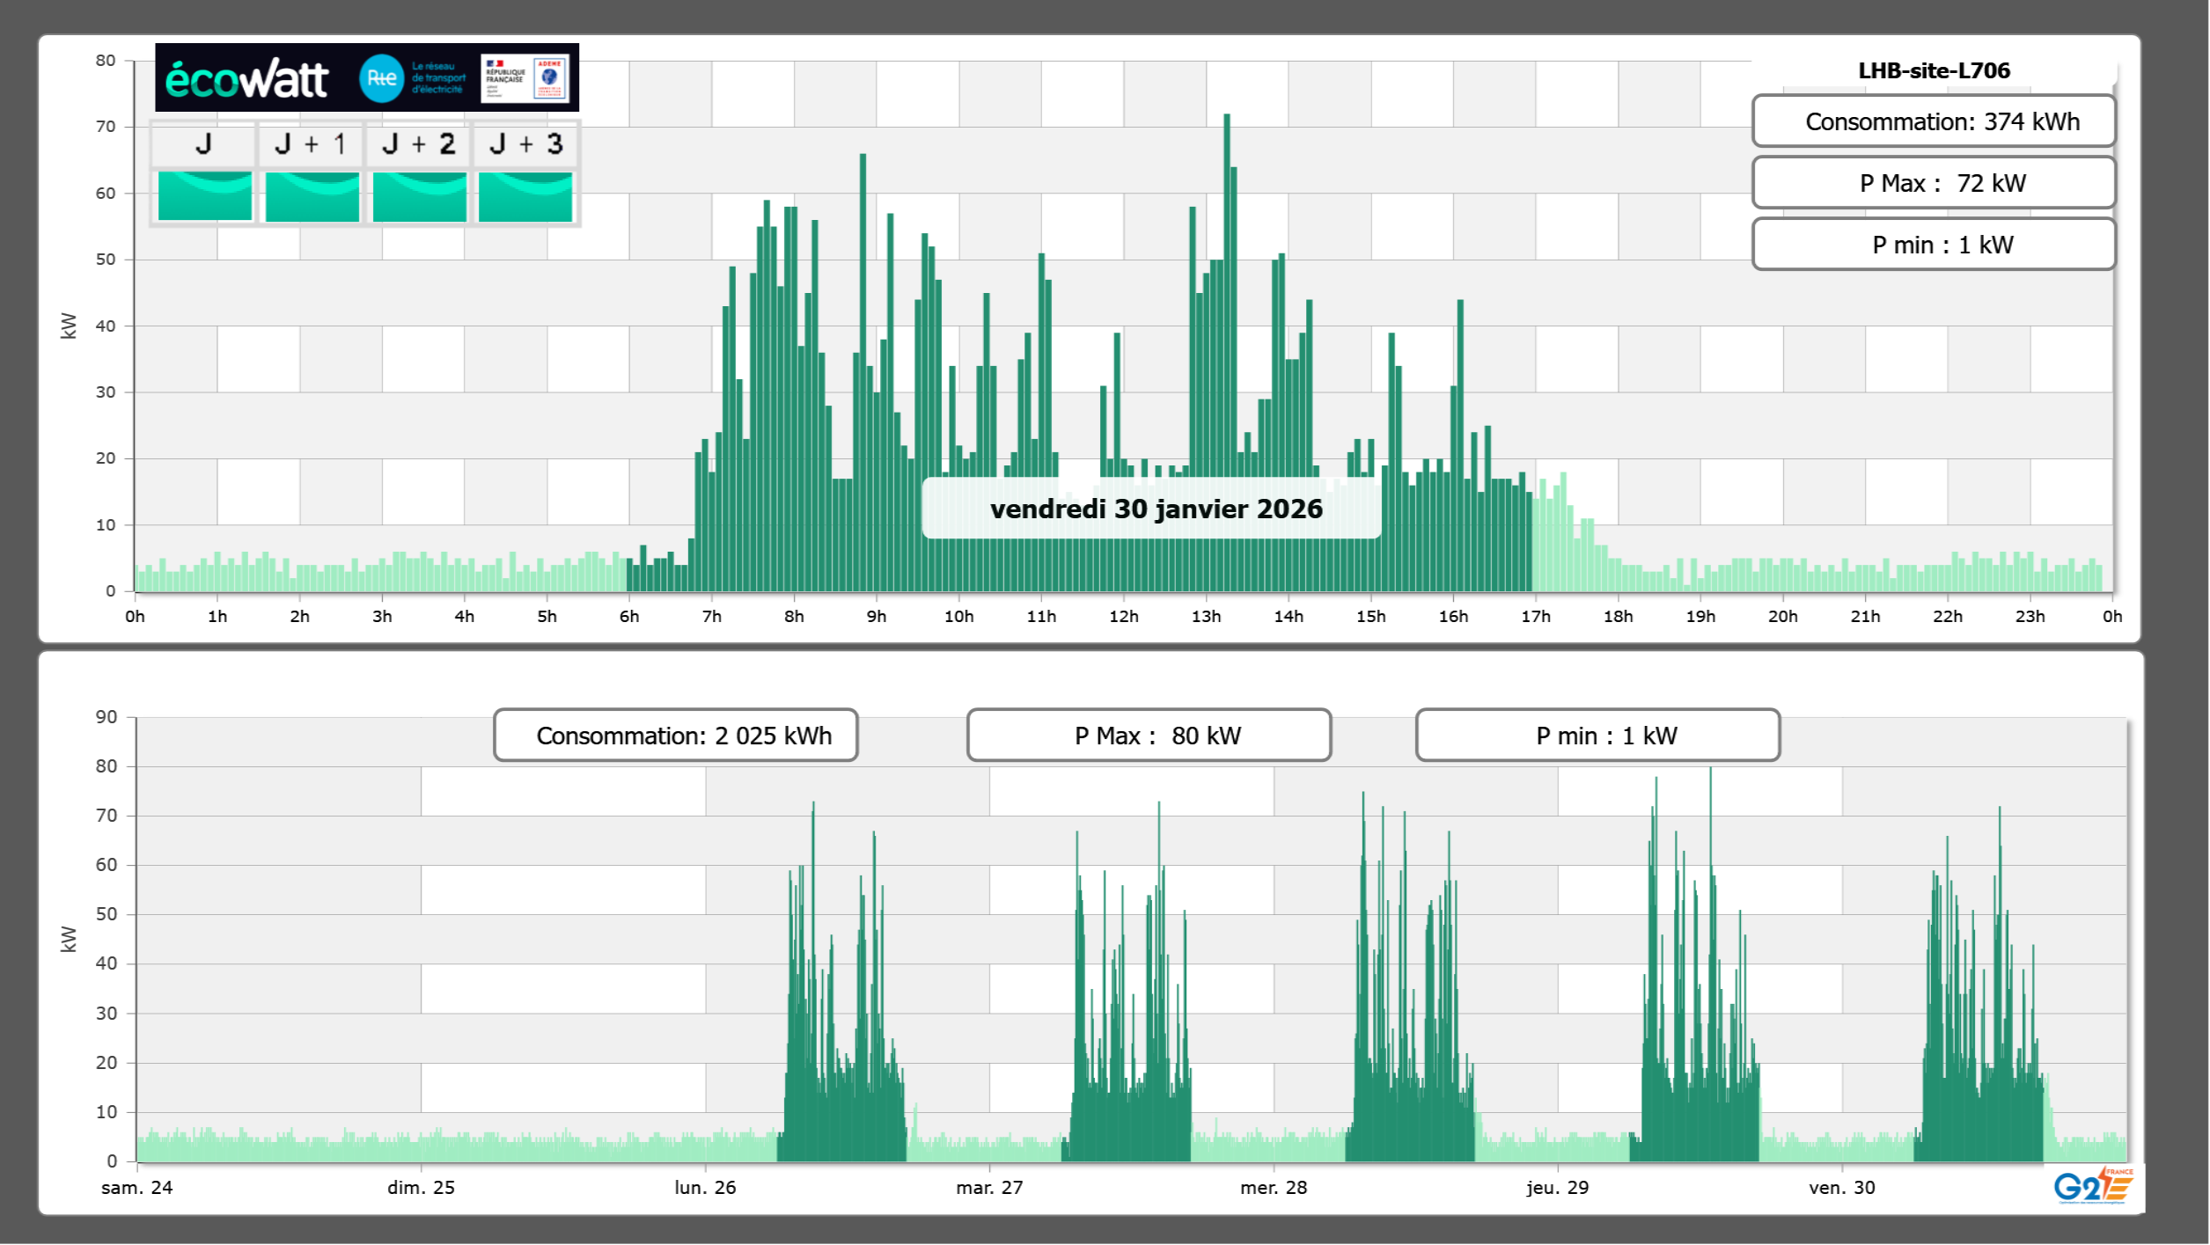The image size is (2210, 1245).
Task: Select the J + 2 green indicator
Action: pyautogui.click(x=419, y=196)
